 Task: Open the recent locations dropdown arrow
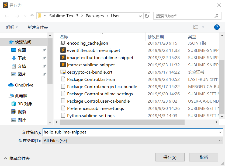point(25,16)
